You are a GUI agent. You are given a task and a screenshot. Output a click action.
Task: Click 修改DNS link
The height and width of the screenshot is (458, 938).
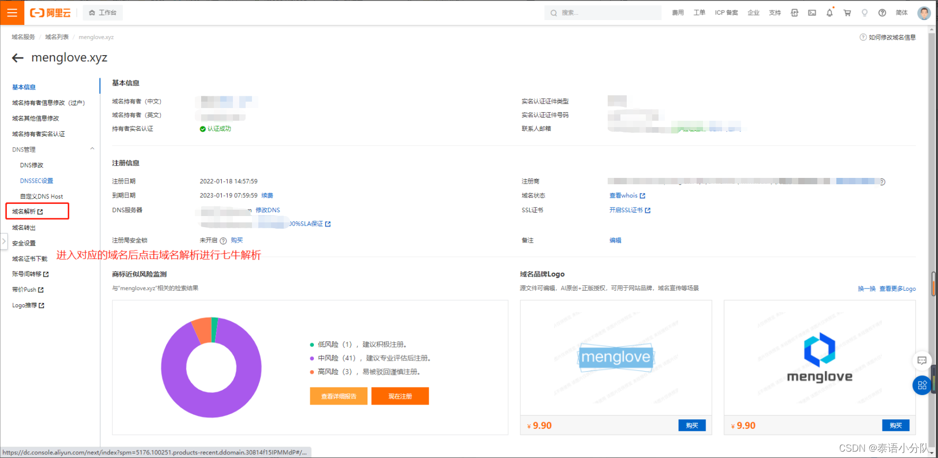(268, 210)
